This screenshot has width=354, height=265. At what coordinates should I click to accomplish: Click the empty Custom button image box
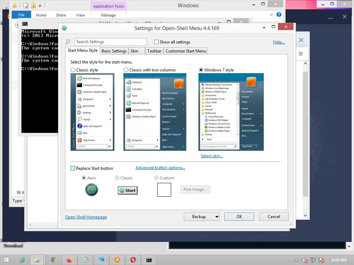click(x=164, y=190)
